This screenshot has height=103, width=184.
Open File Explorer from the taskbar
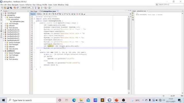click(x=81, y=100)
